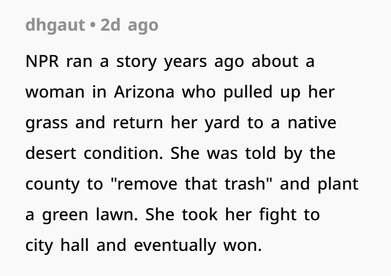This screenshot has height=276, width=391.
Task: Click the word 'condition.' in the comment
Action: coord(123,153)
